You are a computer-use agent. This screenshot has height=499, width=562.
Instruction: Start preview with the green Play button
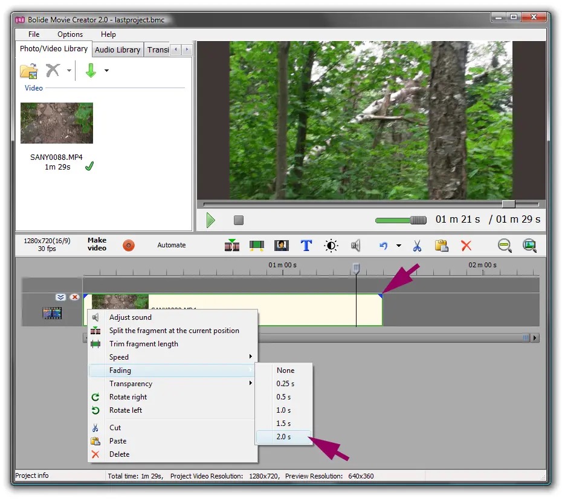pos(211,220)
